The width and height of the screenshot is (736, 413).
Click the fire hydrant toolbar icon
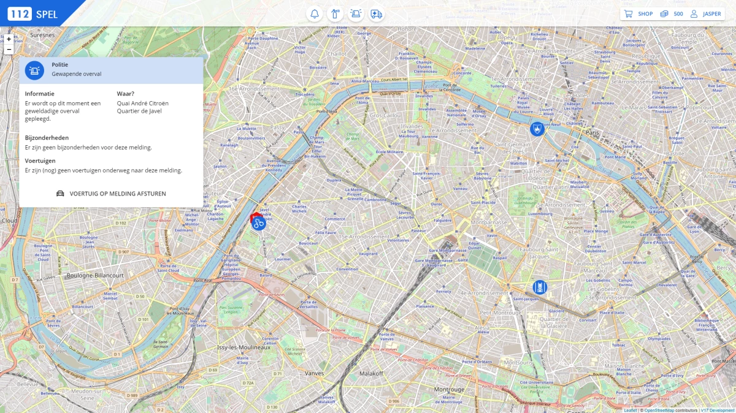(x=335, y=13)
